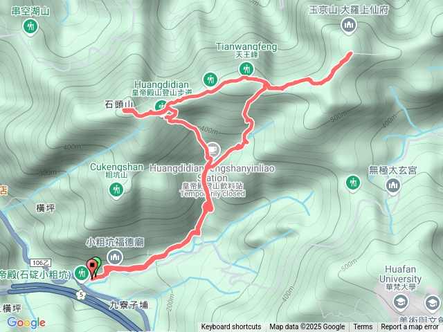Click the Cukengshan 粗坑山 hiking pin
443x332 pixels.
[116, 190]
